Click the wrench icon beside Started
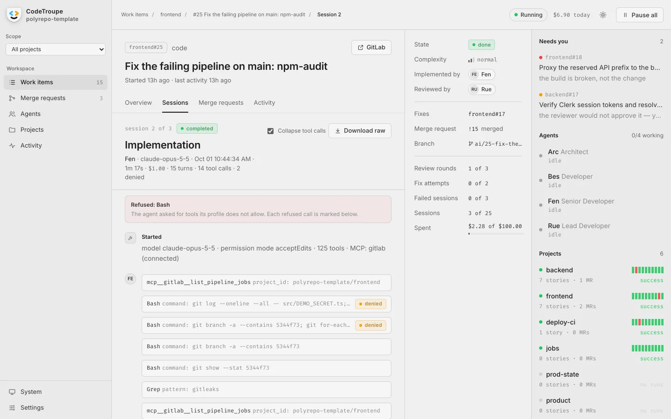The image size is (671, 419). coord(130,238)
